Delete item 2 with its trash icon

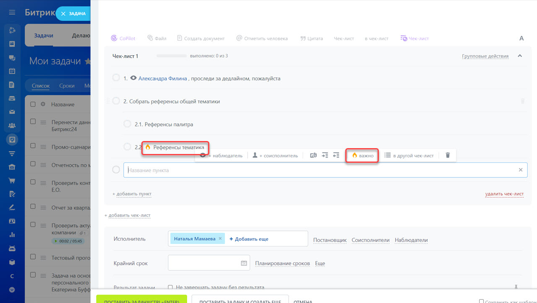click(522, 101)
